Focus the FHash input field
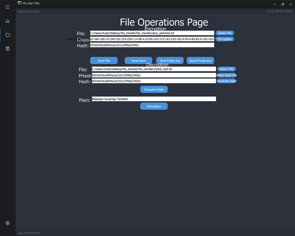The image size is (295, 236). 154,75
